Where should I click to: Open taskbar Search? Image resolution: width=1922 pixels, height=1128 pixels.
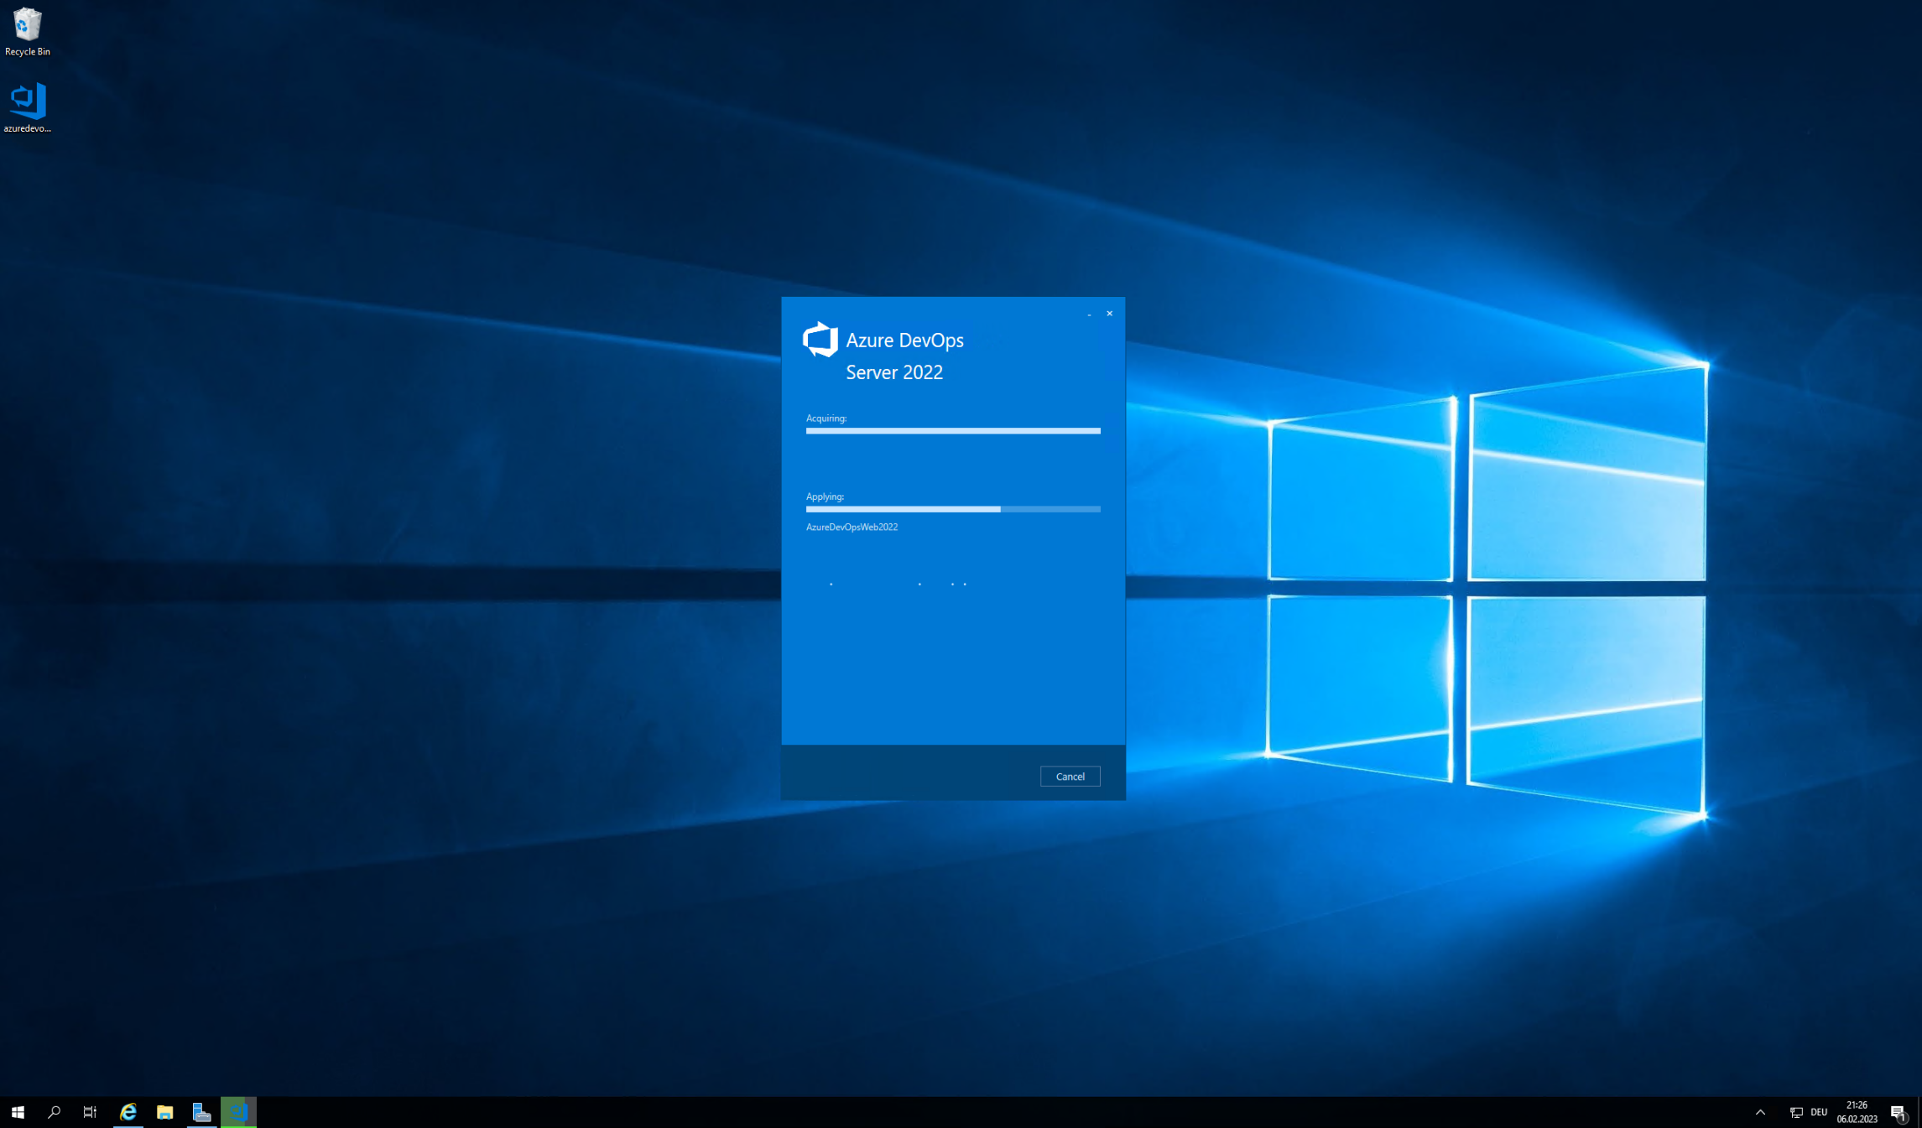pyautogui.click(x=54, y=1112)
